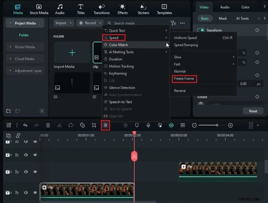
Task: Expand AI Matting Tools submenu
Action: coord(136,52)
